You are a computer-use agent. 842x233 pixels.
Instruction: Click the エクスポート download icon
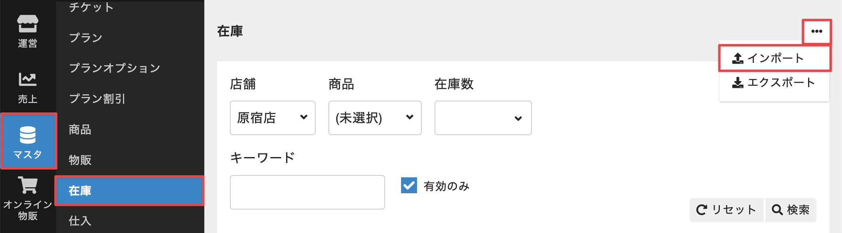737,83
